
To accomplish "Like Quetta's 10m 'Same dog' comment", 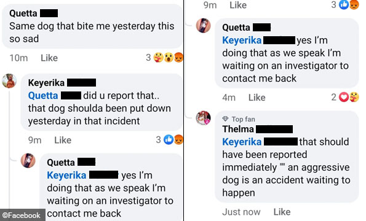I will click(49, 58).
